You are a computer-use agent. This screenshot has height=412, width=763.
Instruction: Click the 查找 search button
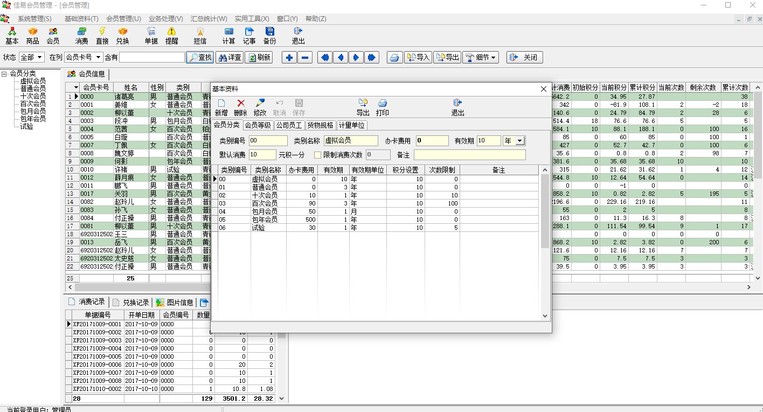click(200, 57)
